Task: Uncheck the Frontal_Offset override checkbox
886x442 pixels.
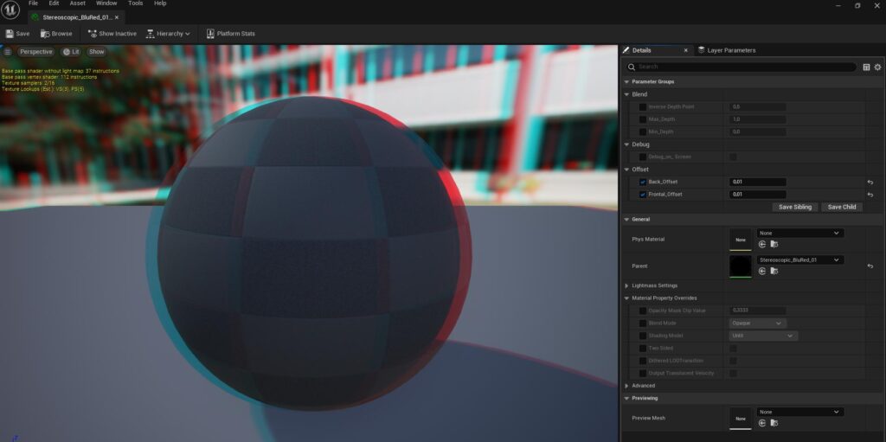Action: pyautogui.click(x=643, y=195)
